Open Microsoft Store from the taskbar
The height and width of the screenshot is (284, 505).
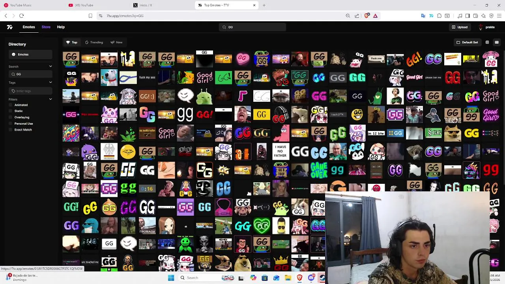pos(265,278)
